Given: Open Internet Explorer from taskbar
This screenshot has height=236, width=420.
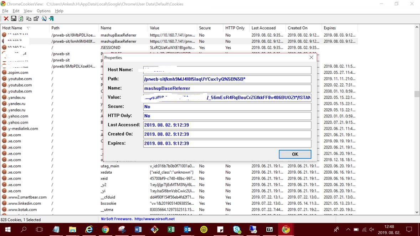Looking at the screenshot, I should pyautogui.click(x=89, y=229).
